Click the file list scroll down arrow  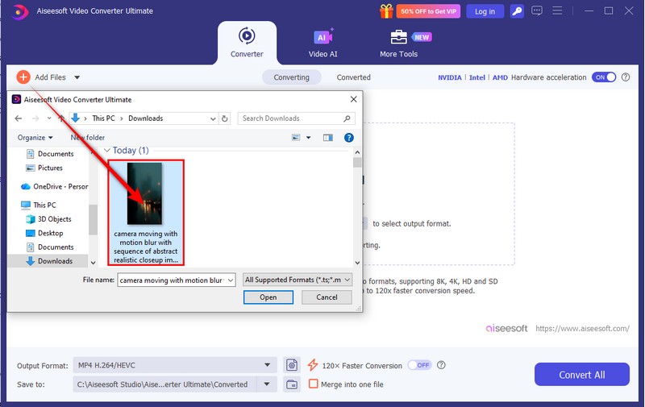(357, 263)
